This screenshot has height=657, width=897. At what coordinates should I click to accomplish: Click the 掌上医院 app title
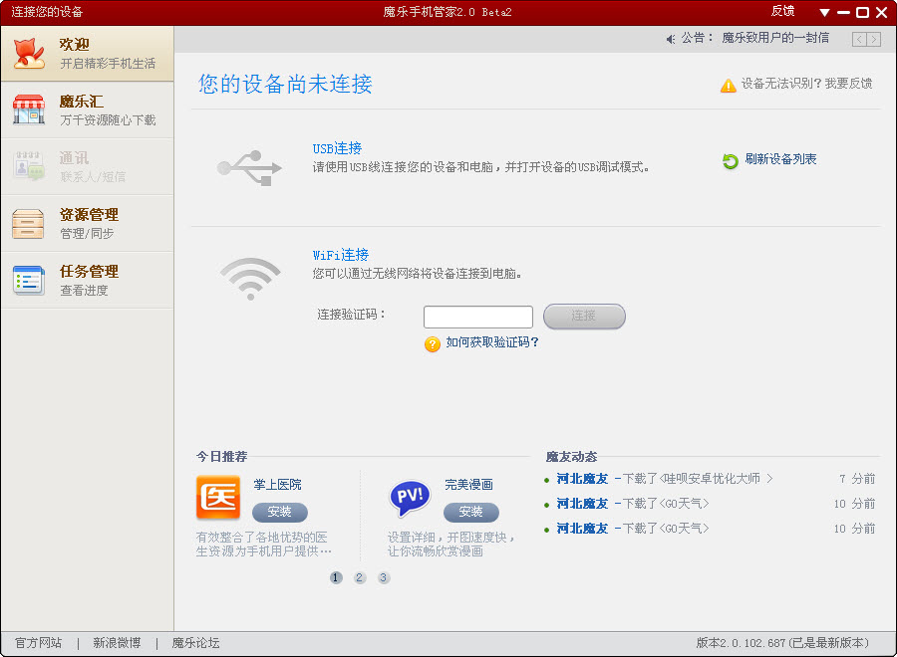pyautogui.click(x=277, y=485)
